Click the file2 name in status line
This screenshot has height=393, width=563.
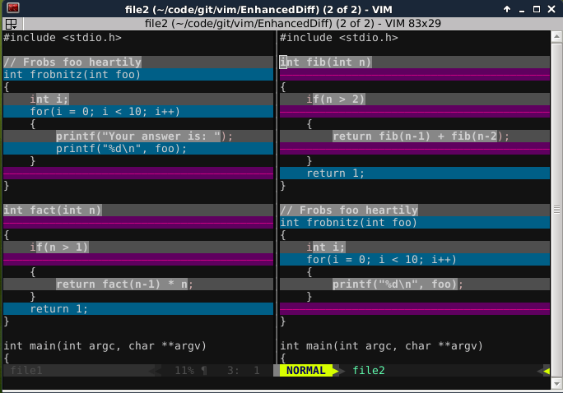pos(369,371)
